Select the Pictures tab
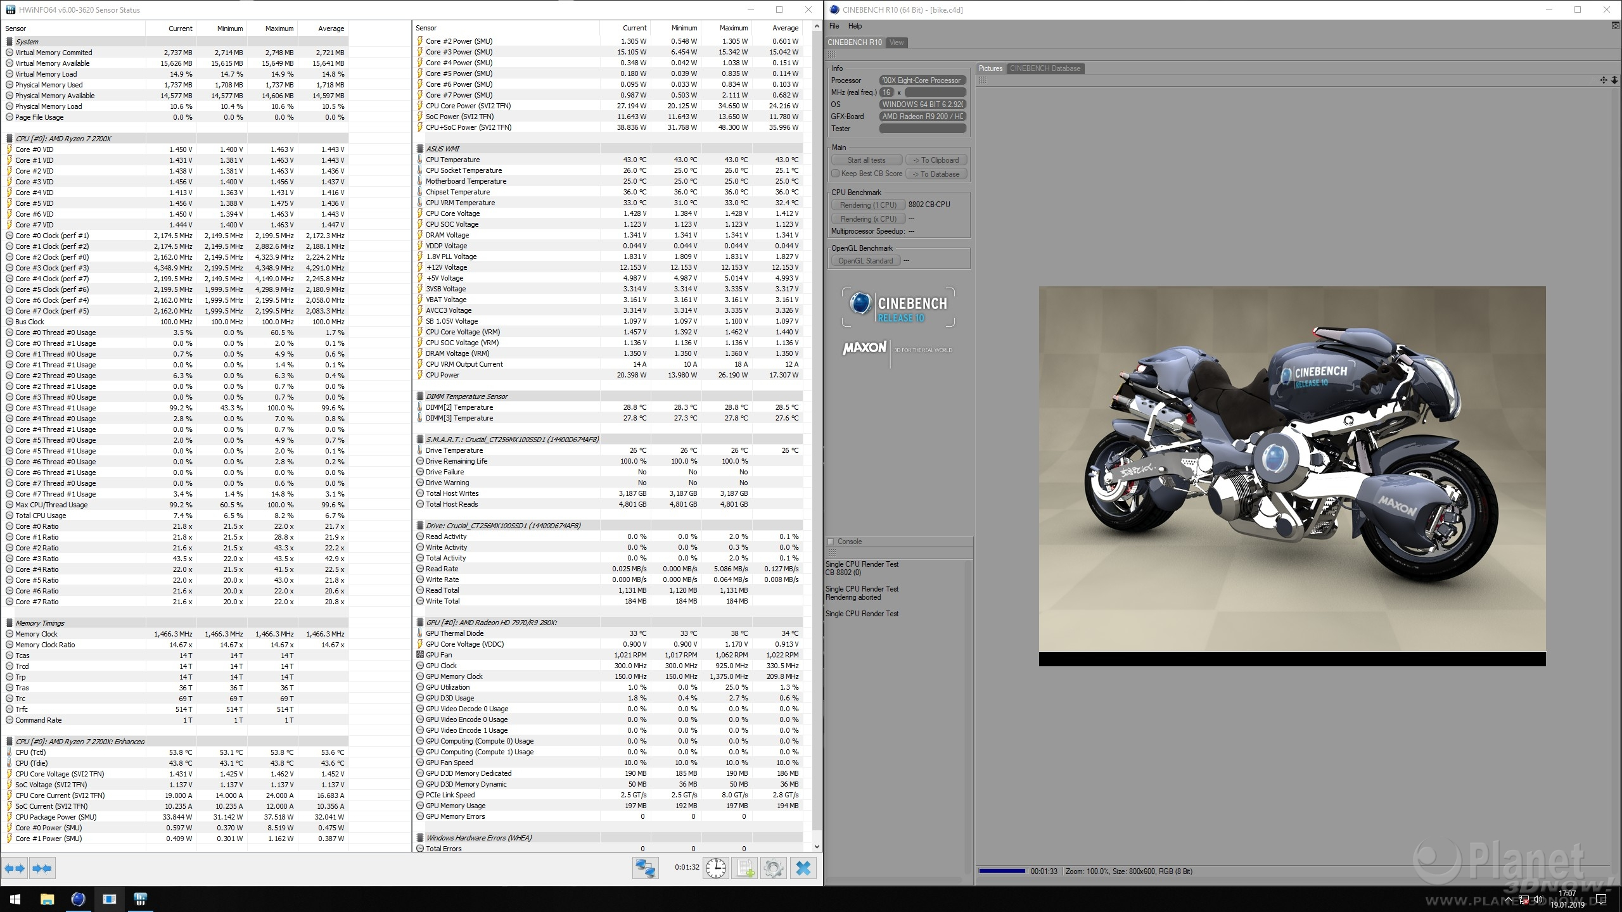The width and height of the screenshot is (1622, 912). [990, 68]
